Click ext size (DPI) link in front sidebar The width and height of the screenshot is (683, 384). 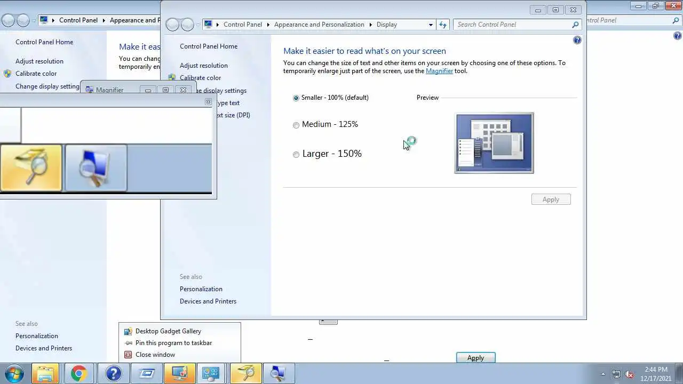(233, 115)
